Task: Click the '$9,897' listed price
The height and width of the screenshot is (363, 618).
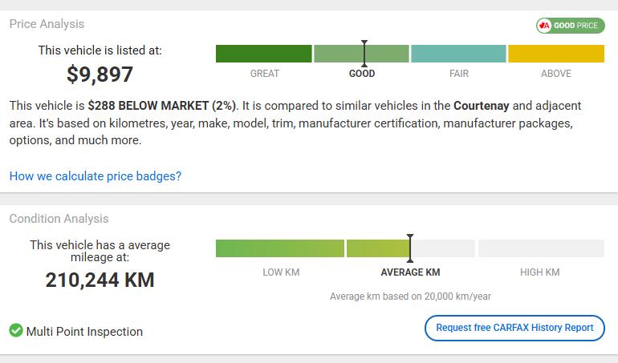Action: point(100,75)
